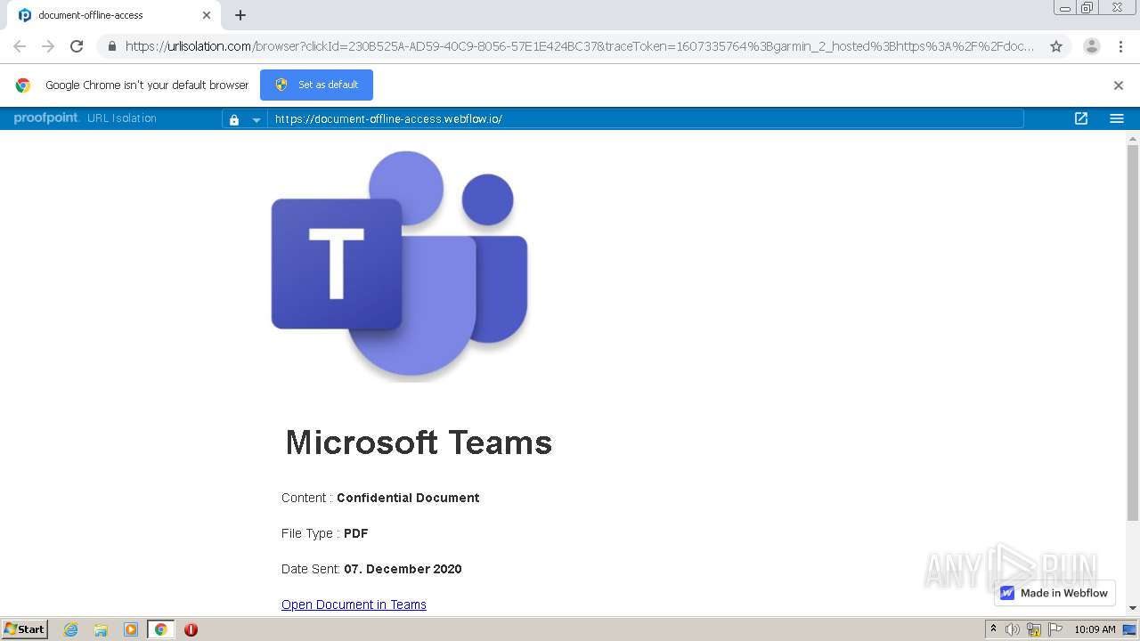
Task: Go forward to the next page
Action: pyautogui.click(x=48, y=46)
